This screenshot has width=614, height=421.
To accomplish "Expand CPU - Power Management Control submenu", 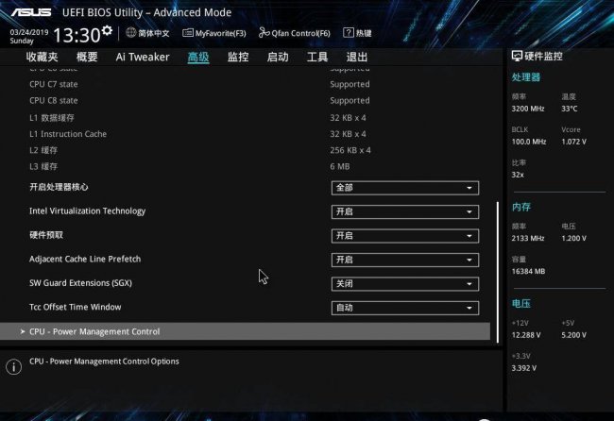I will [x=246, y=331].
